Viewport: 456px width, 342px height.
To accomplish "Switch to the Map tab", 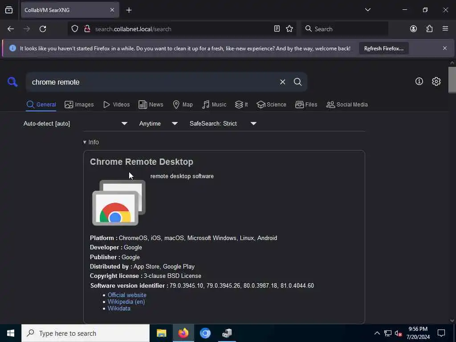I will tap(183, 105).
